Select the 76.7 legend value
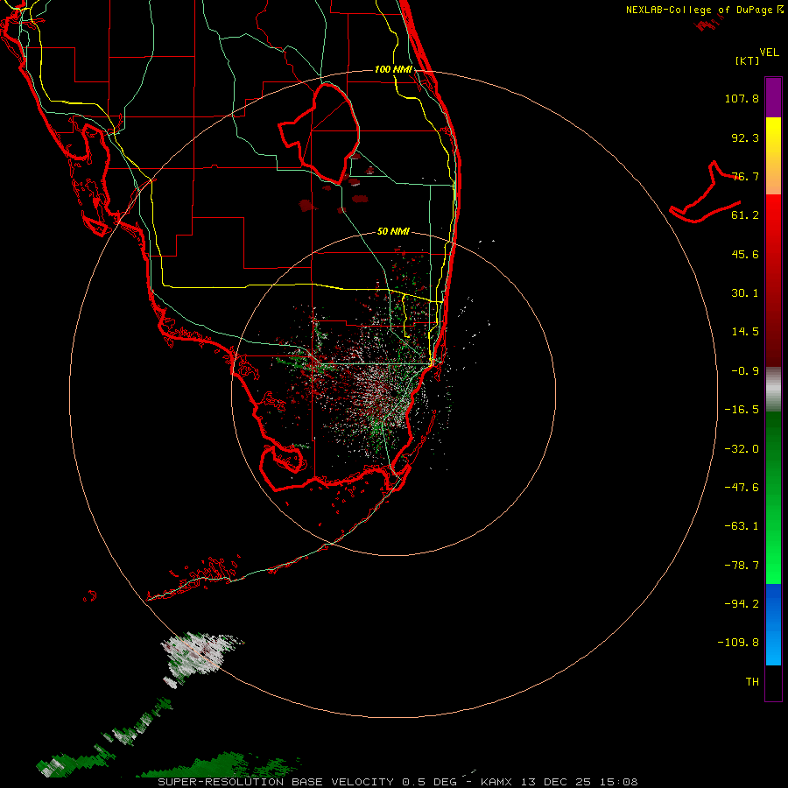 click(x=745, y=176)
